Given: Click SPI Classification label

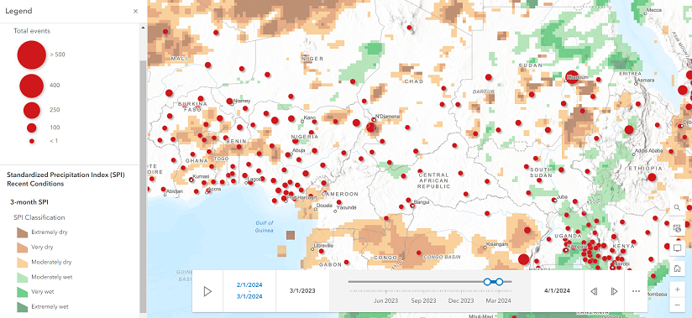Looking at the screenshot, I should click(x=39, y=217).
